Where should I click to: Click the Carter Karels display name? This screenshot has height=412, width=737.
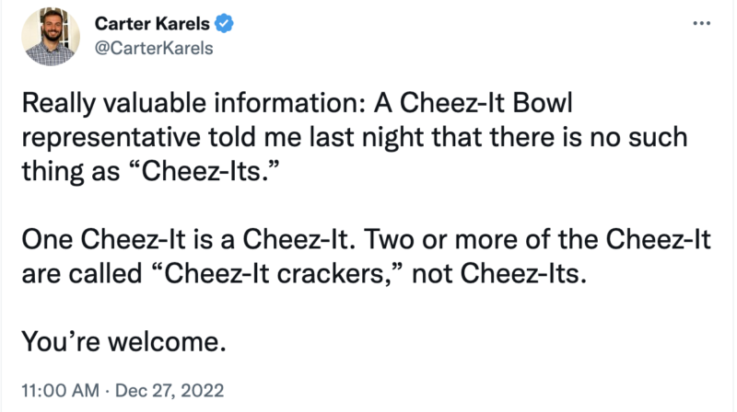point(153,24)
